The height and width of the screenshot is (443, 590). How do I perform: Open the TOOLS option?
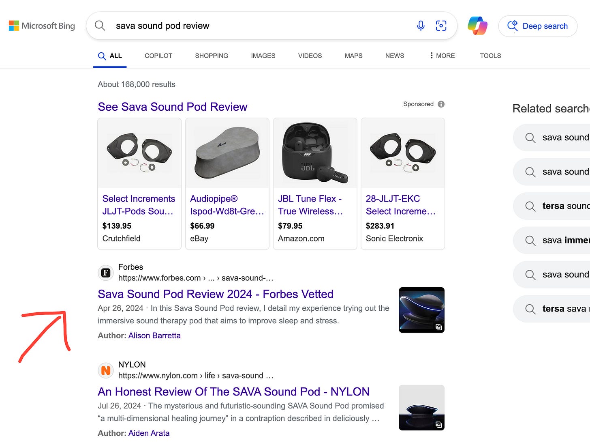click(490, 56)
